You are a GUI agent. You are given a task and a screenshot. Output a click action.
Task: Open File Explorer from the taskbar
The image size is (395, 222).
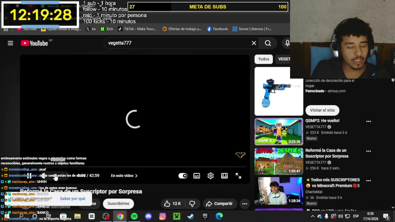tap(77, 216)
